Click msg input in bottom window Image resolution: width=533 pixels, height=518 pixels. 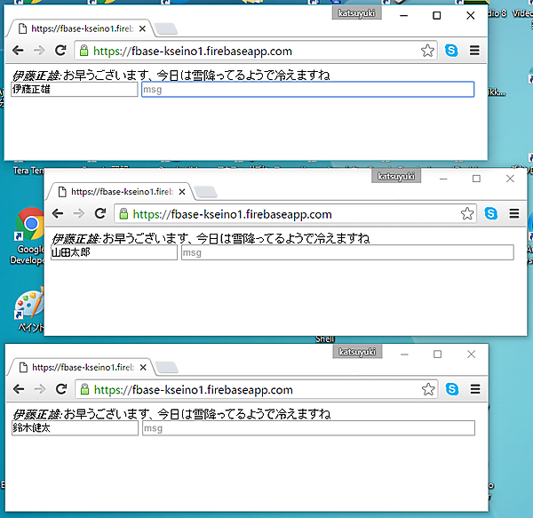308,428
